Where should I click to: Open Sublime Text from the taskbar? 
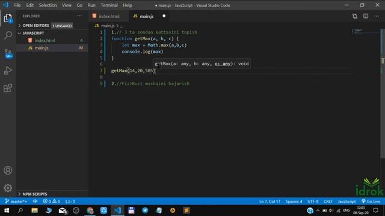(186, 211)
